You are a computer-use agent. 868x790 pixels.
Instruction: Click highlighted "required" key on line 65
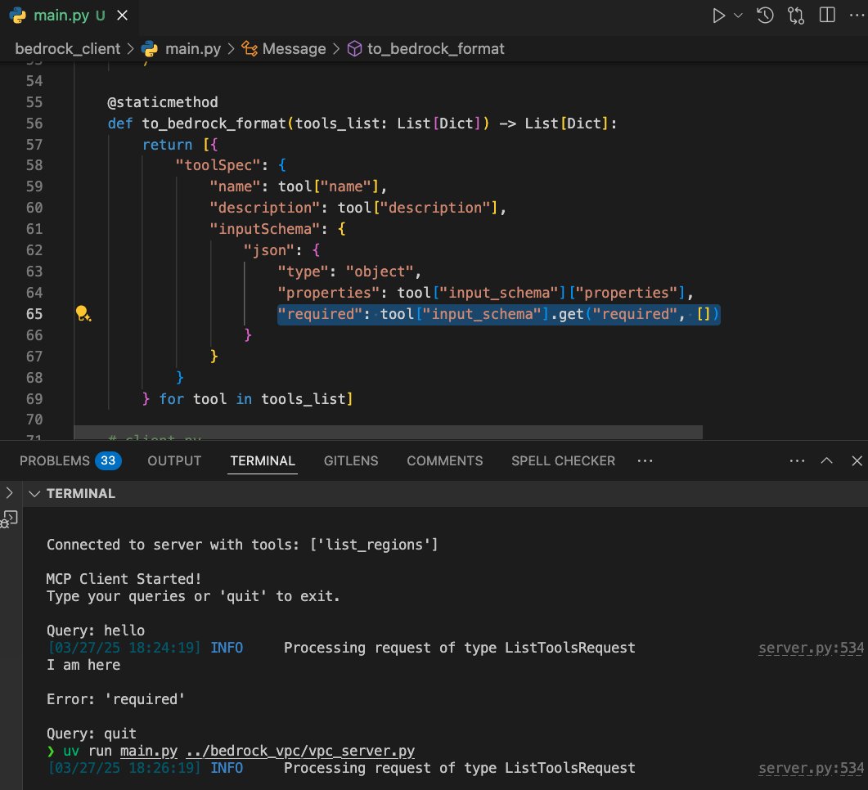coord(320,314)
